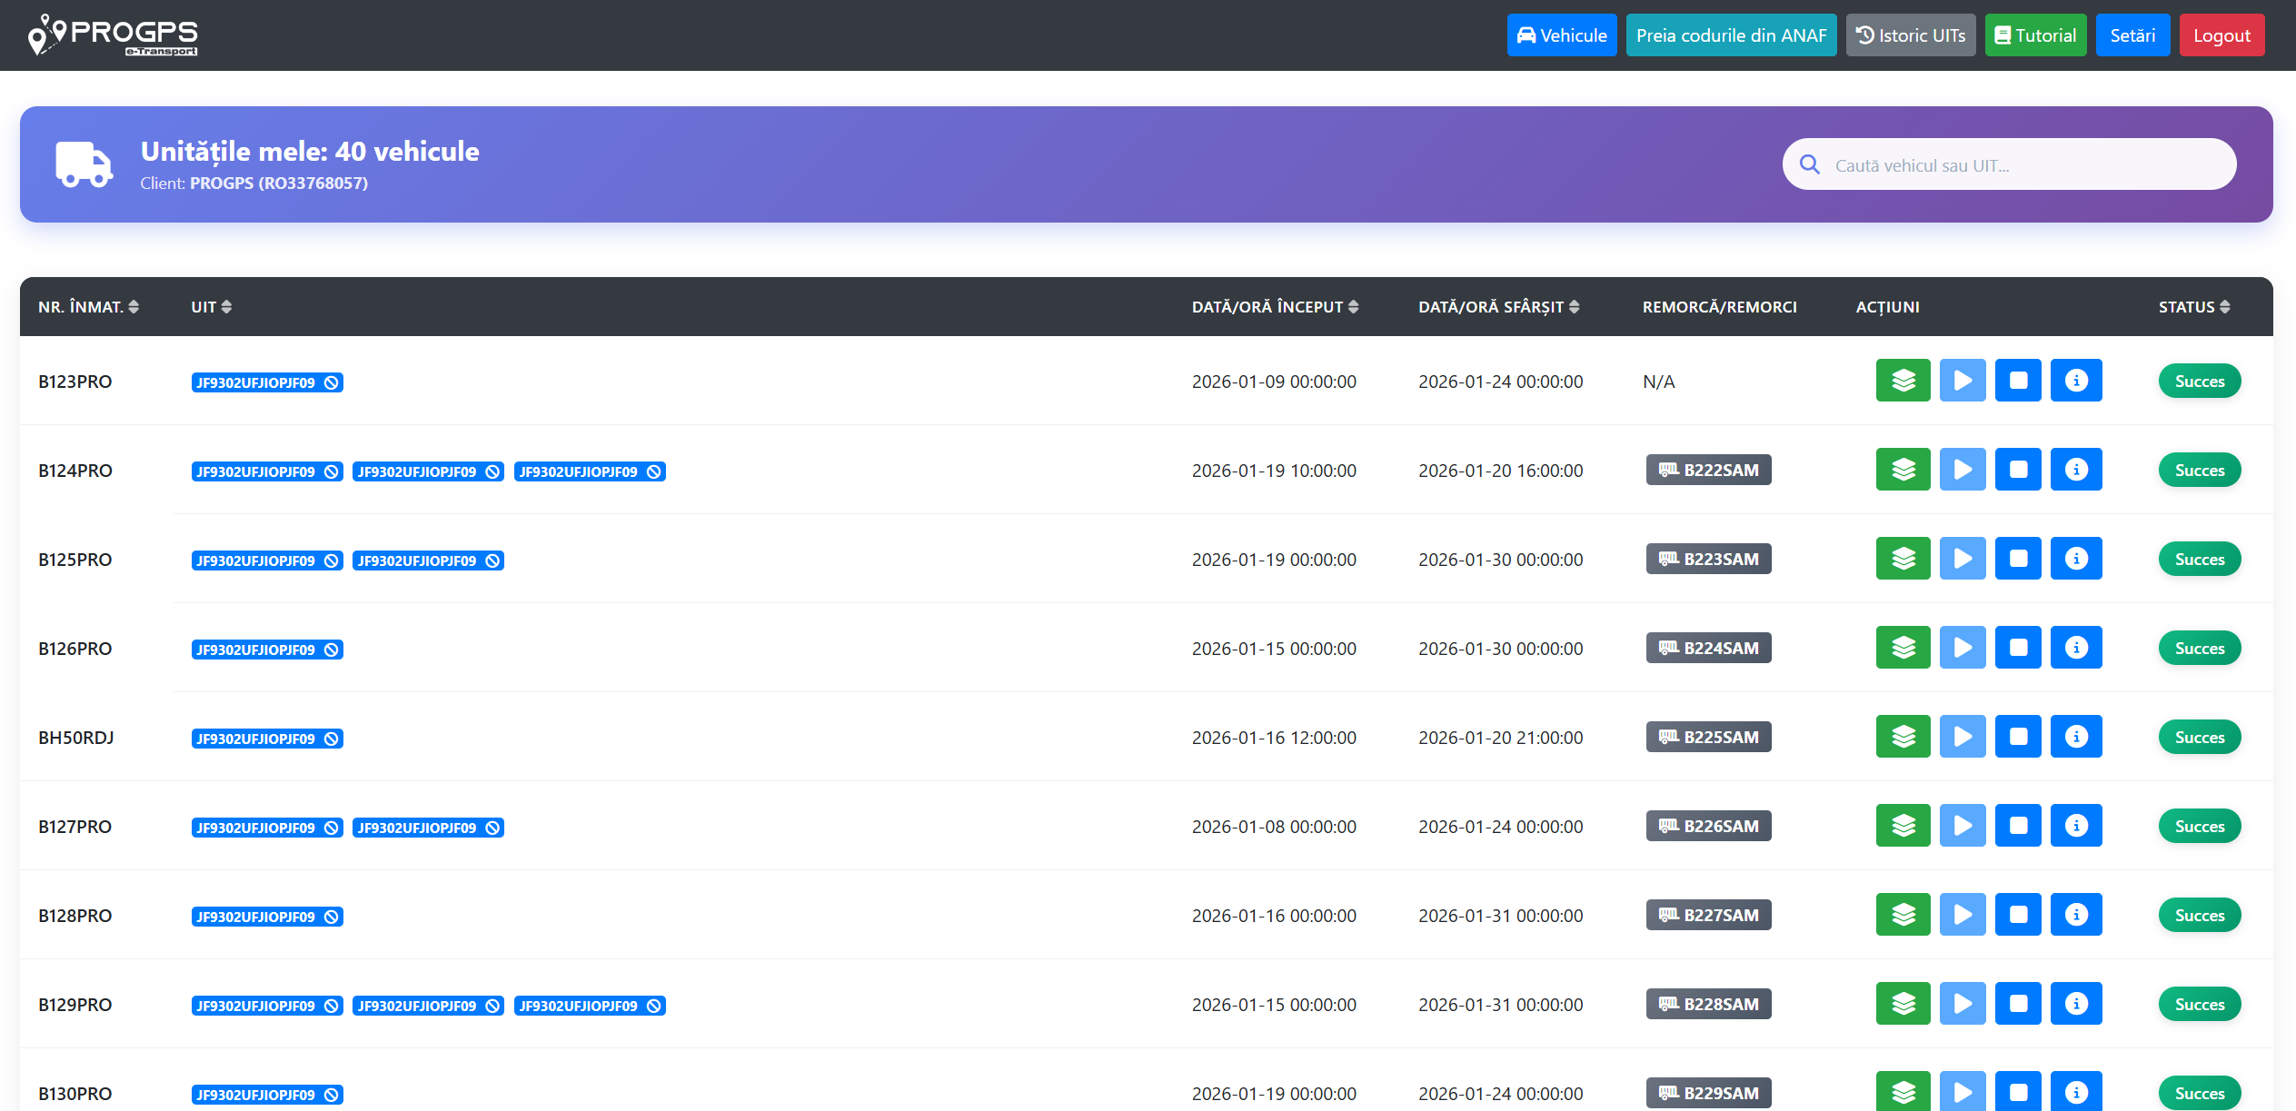Viewport: 2296px width, 1111px height.
Task: Click cancel icon on third B124PRO UIT
Action: pyautogui.click(x=654, y=471)
